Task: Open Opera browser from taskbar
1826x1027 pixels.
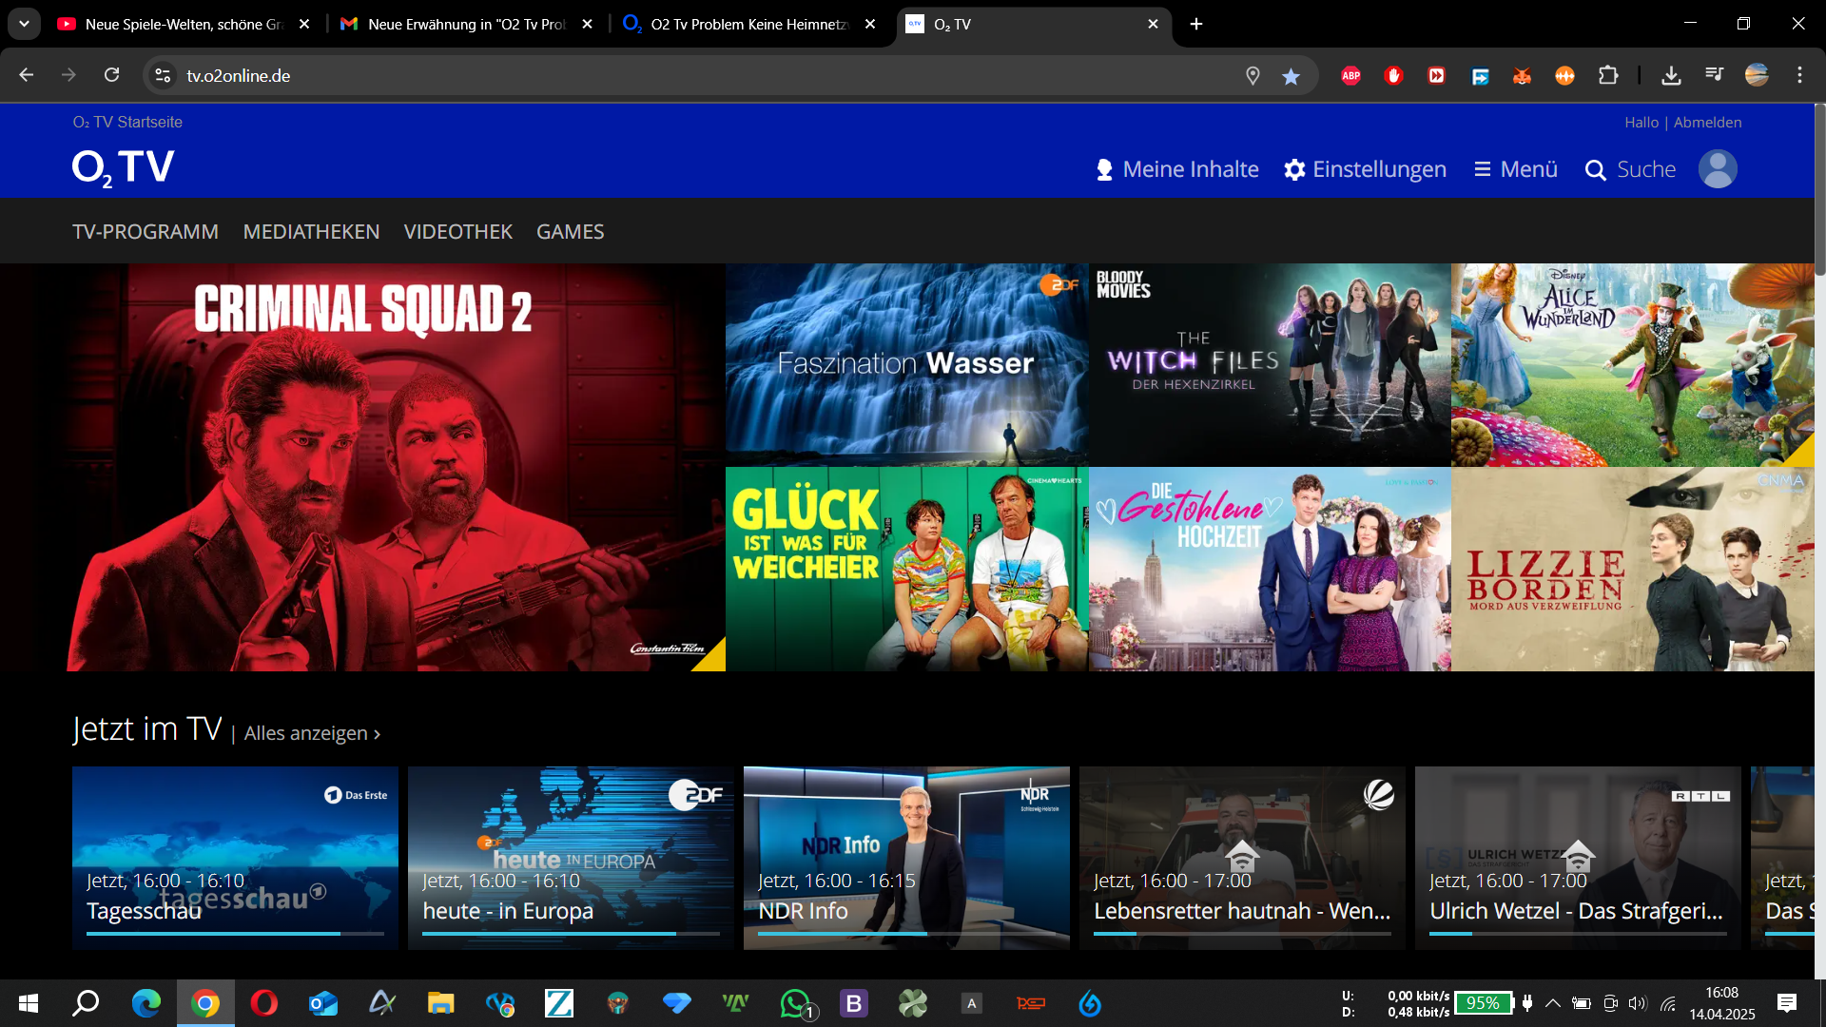Action: [x=264, y=1003]
